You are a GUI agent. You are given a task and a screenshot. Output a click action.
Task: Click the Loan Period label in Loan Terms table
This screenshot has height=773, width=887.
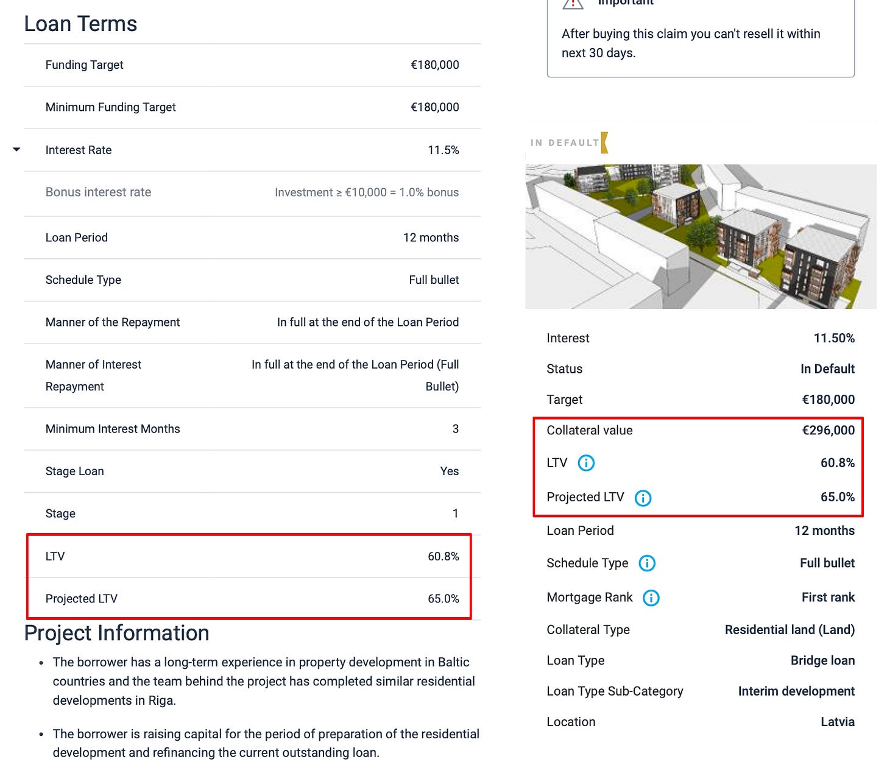point(76,238)
